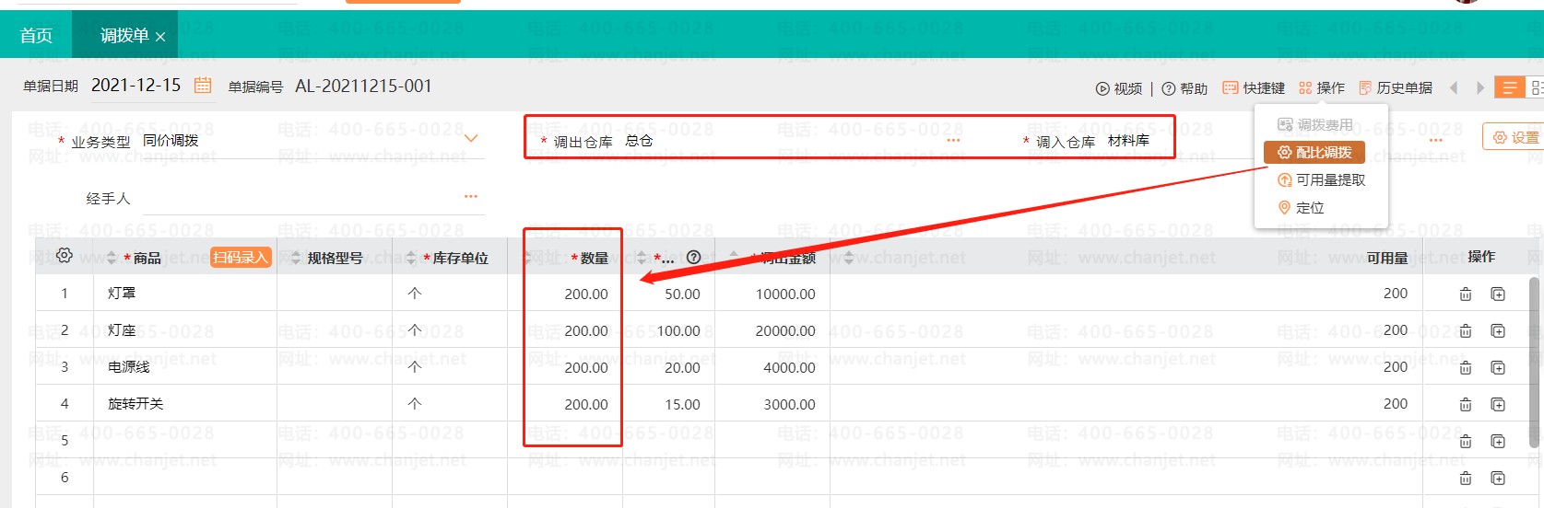The height and width of the screenshot is (508, 1544).
Task: Insert a row after row 5
Action: point(1498,441)
